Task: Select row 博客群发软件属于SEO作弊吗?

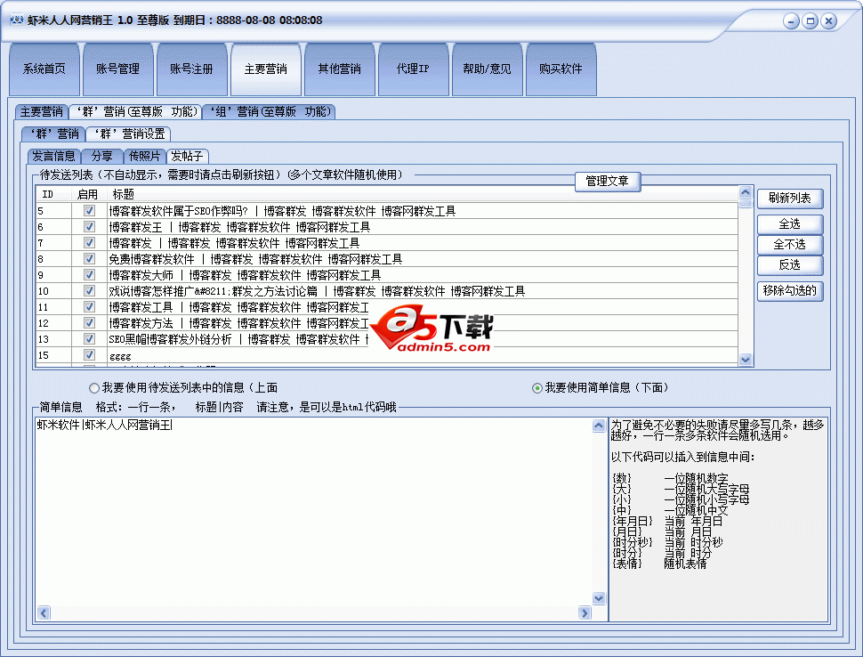Action: coord(387,211)
